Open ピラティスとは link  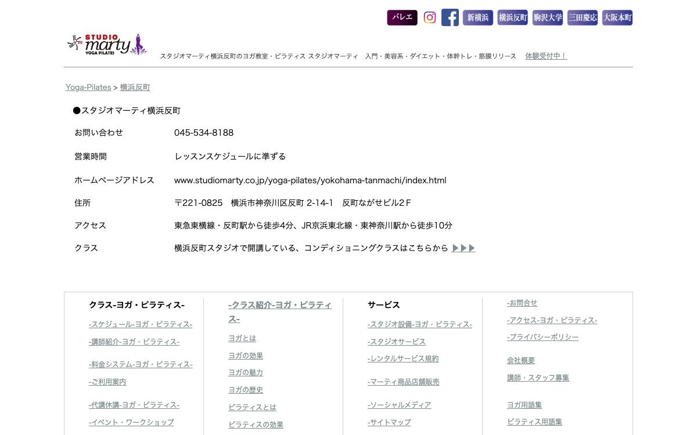click(252, 408)
